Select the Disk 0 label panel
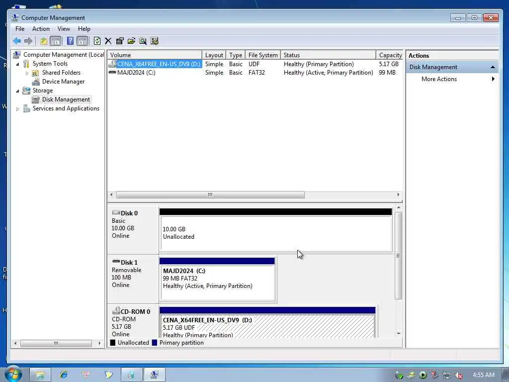 [x=133, y=230]
